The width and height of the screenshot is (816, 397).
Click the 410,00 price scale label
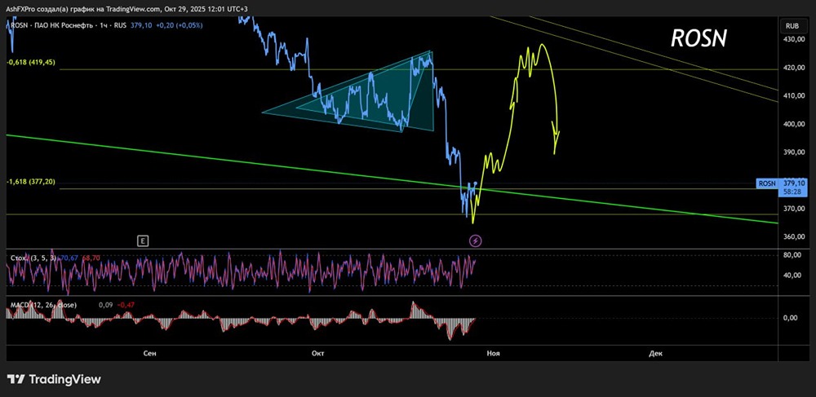click(x=795, y=95)
